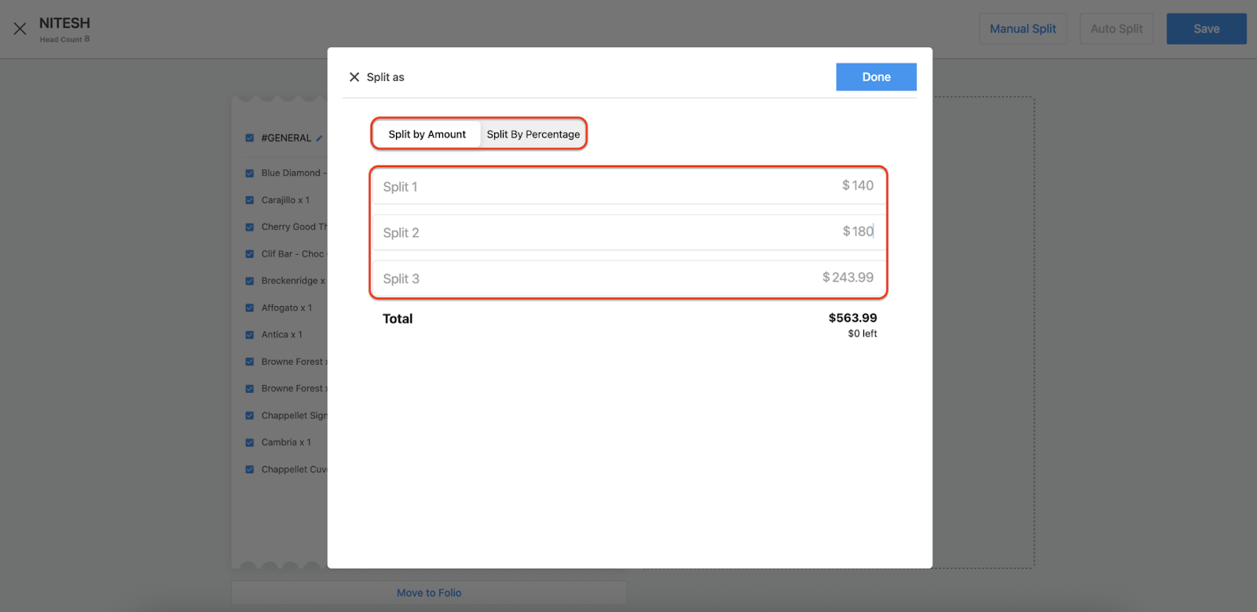Close the NITESH check screen
The image size is (1257, 612).
[20, 29]
